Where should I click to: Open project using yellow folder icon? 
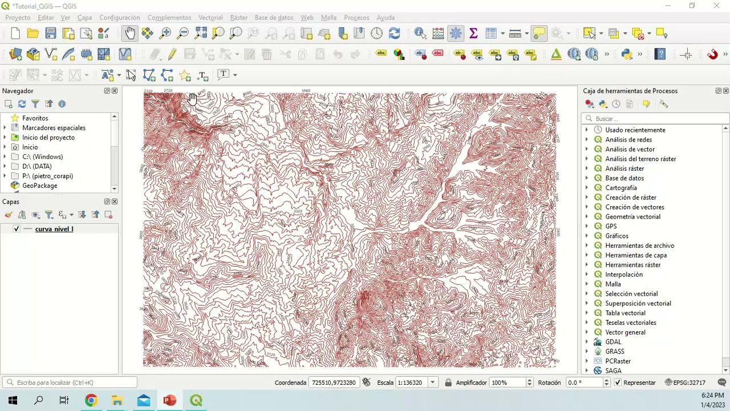(x=33, y=34)
